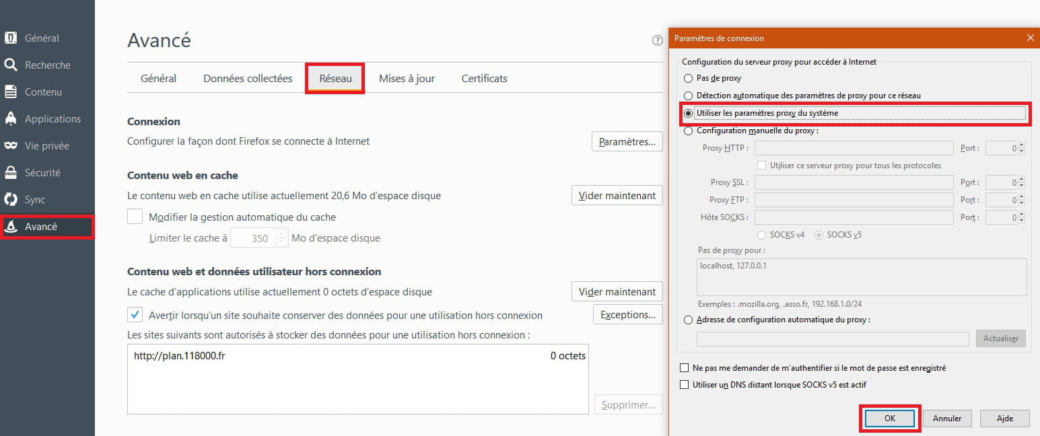Image resolution: width=1040 pixels, height=436 pixels.
Task: Adjust the Proxy FTP port stepper
Action: 1022,200
